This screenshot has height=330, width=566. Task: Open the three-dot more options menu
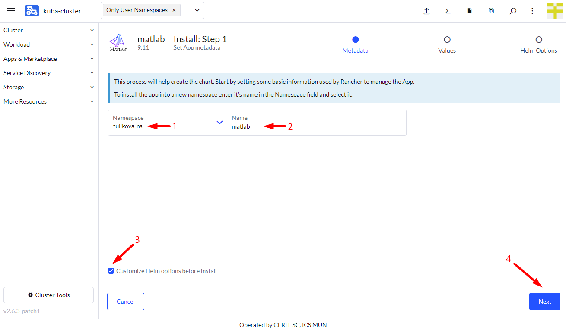[532, 11]
